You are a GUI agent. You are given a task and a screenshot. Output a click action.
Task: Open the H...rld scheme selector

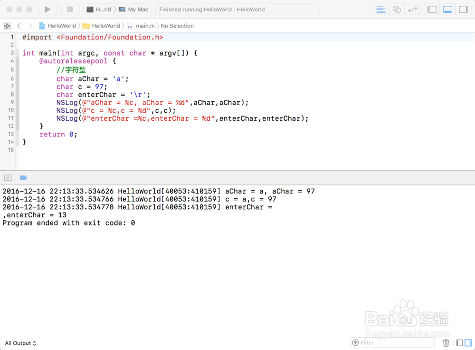[x=99, y=10]
